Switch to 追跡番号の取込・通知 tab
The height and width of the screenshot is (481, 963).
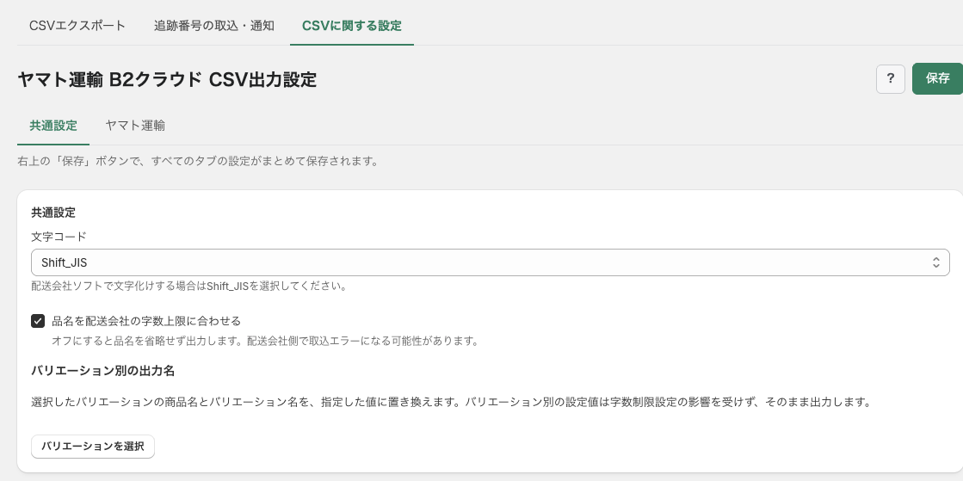[x=213, y=26]
